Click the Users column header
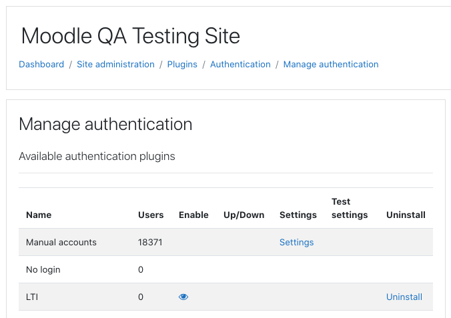This screenshot has height=318, width=451. click(x=151, y=215)
